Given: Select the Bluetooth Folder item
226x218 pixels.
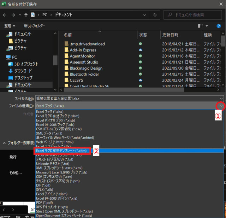Looking at the screenshot, I should pos(84,74).
